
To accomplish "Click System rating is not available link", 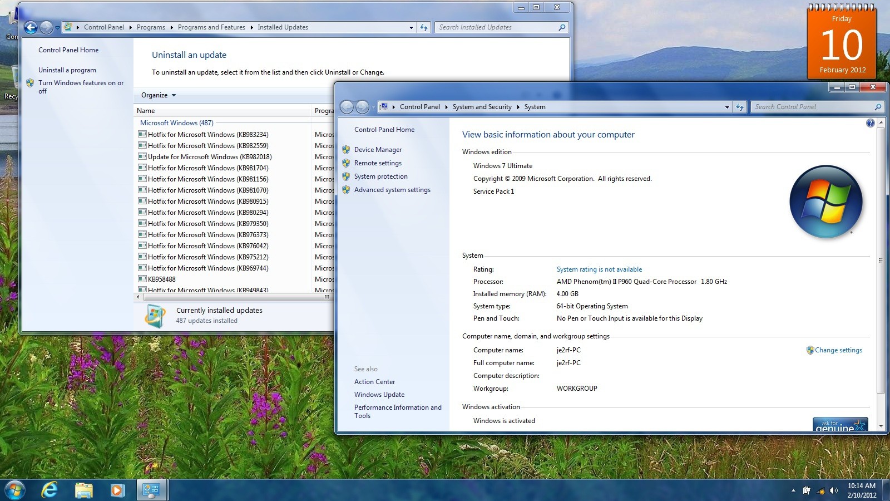I will (599, 269).
